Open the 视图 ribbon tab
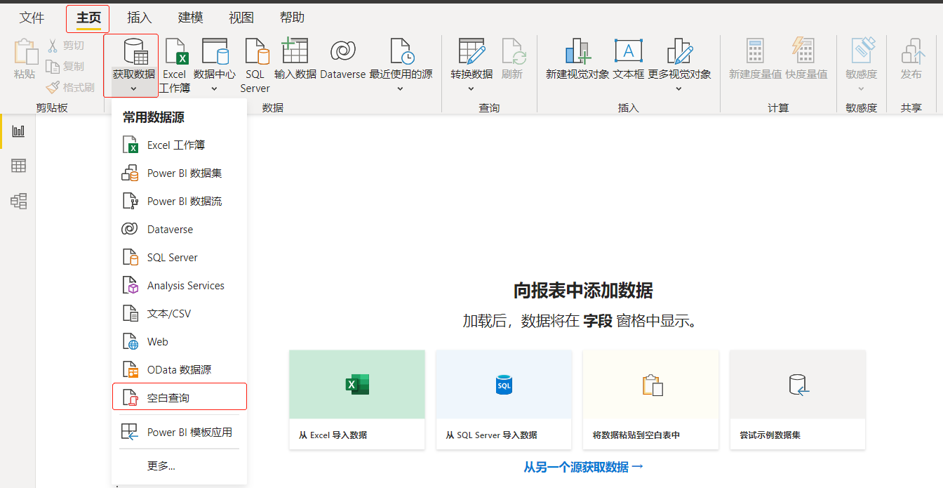This screenshot has height=488, width=943. tap(241, 18)
